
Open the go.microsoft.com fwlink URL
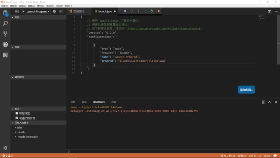coord(165,28)
